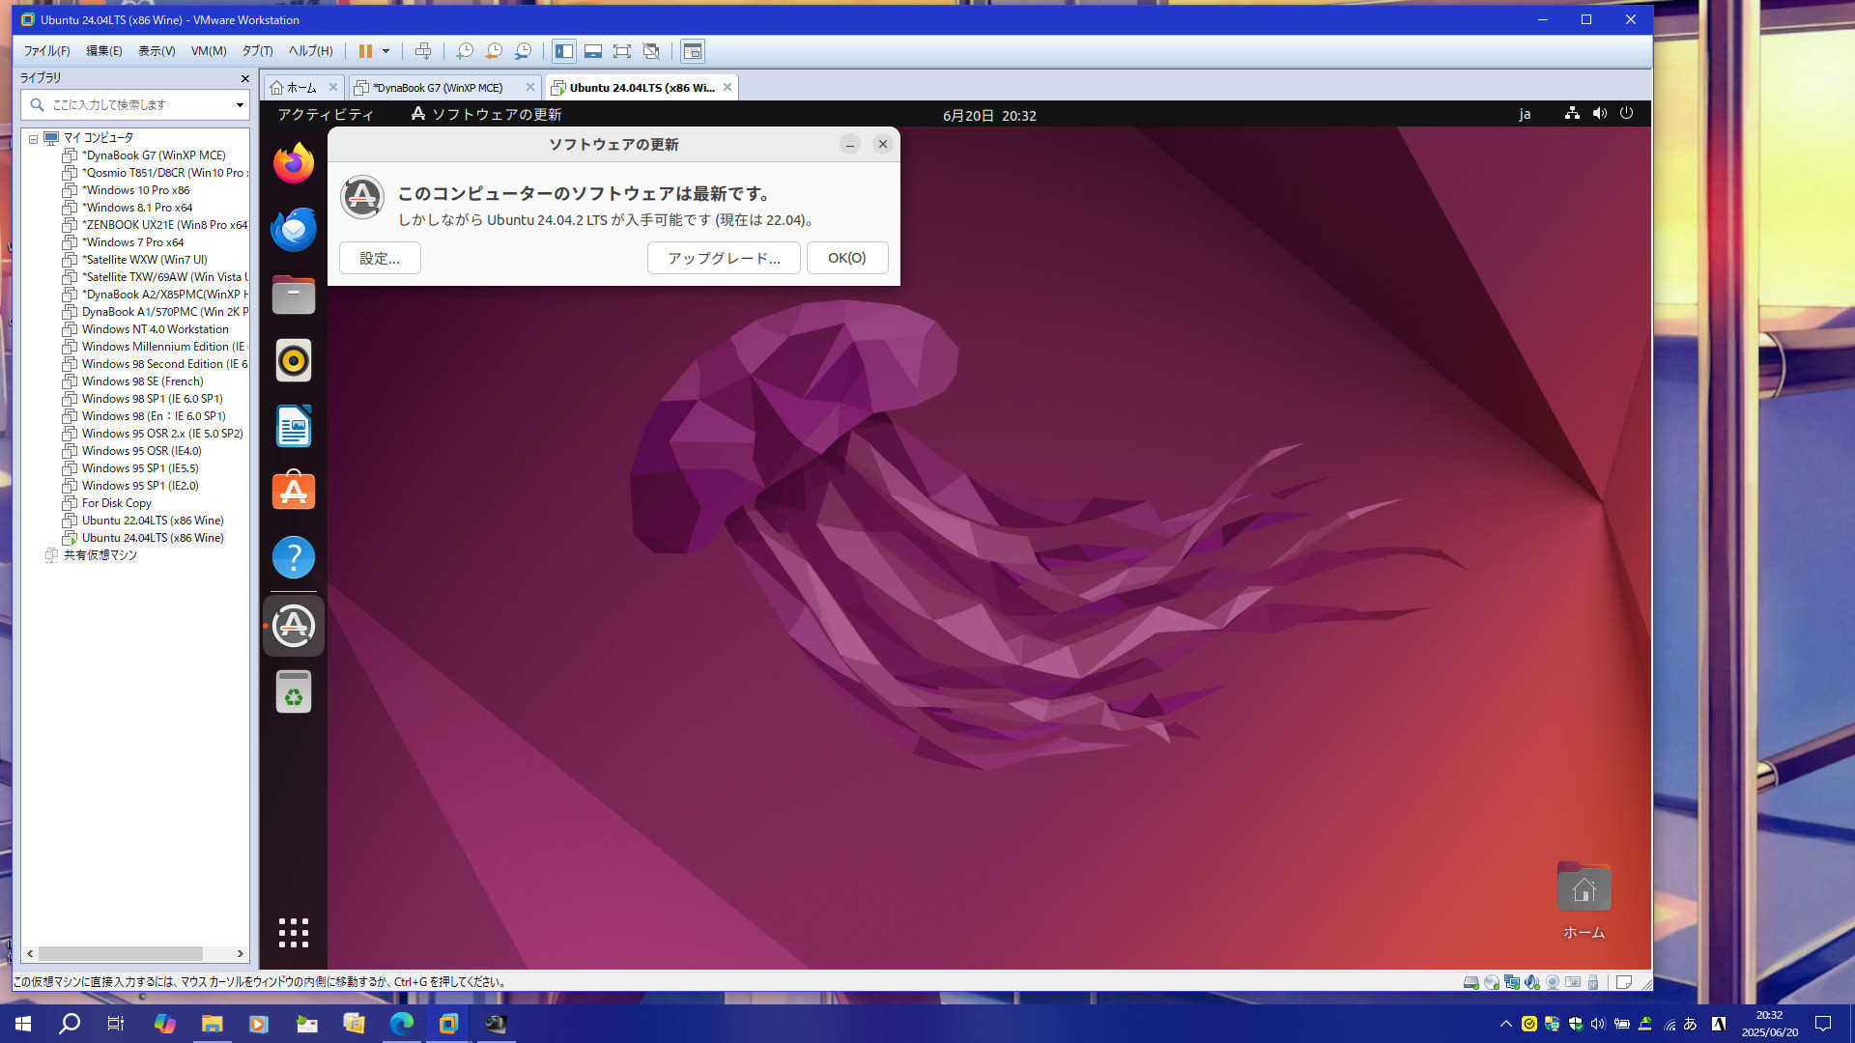Click the アップグレード... button

724,258
